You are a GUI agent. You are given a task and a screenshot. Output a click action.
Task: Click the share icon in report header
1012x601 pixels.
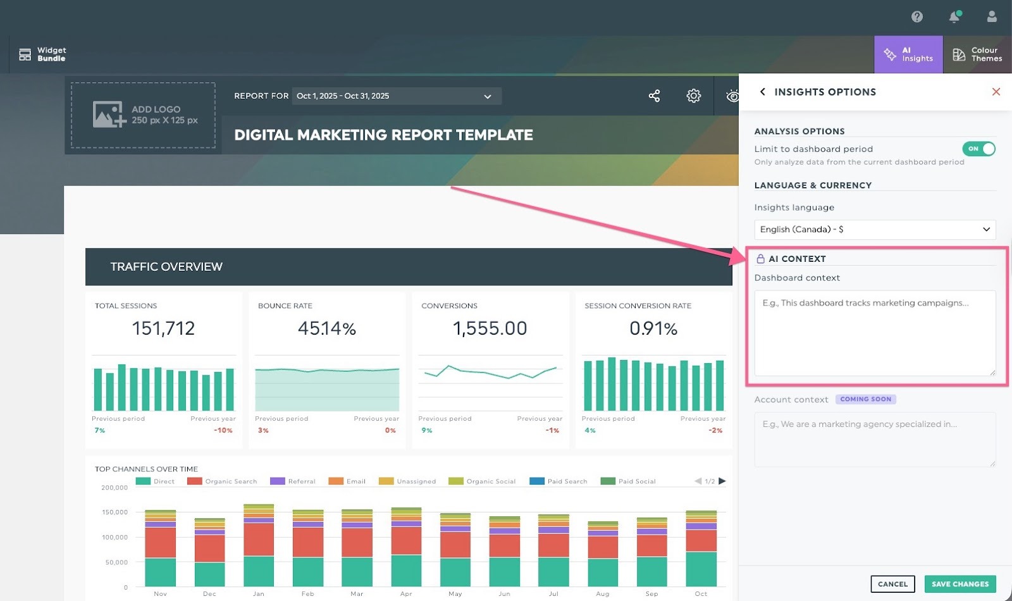tap(654, 96)
